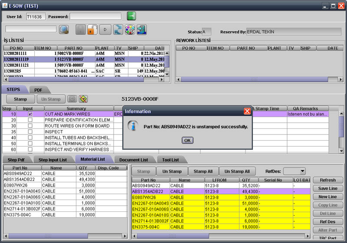Check Input box for step 50

(x=30, y=143)
